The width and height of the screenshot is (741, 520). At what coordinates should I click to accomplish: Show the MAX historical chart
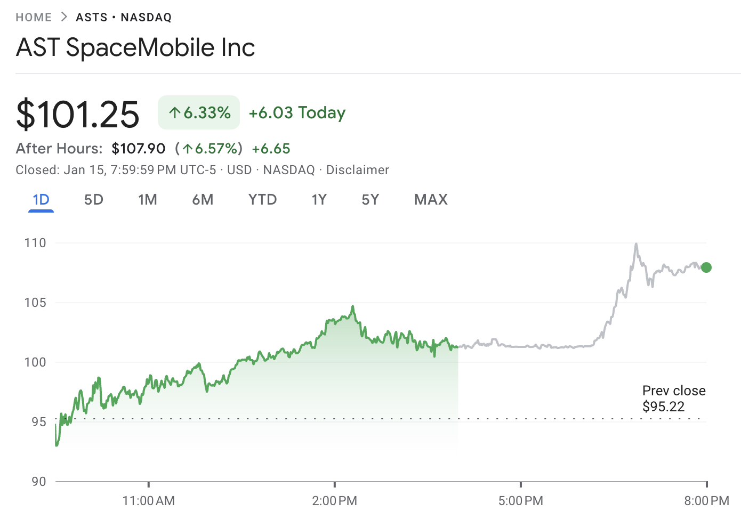(x=430, y=199)
